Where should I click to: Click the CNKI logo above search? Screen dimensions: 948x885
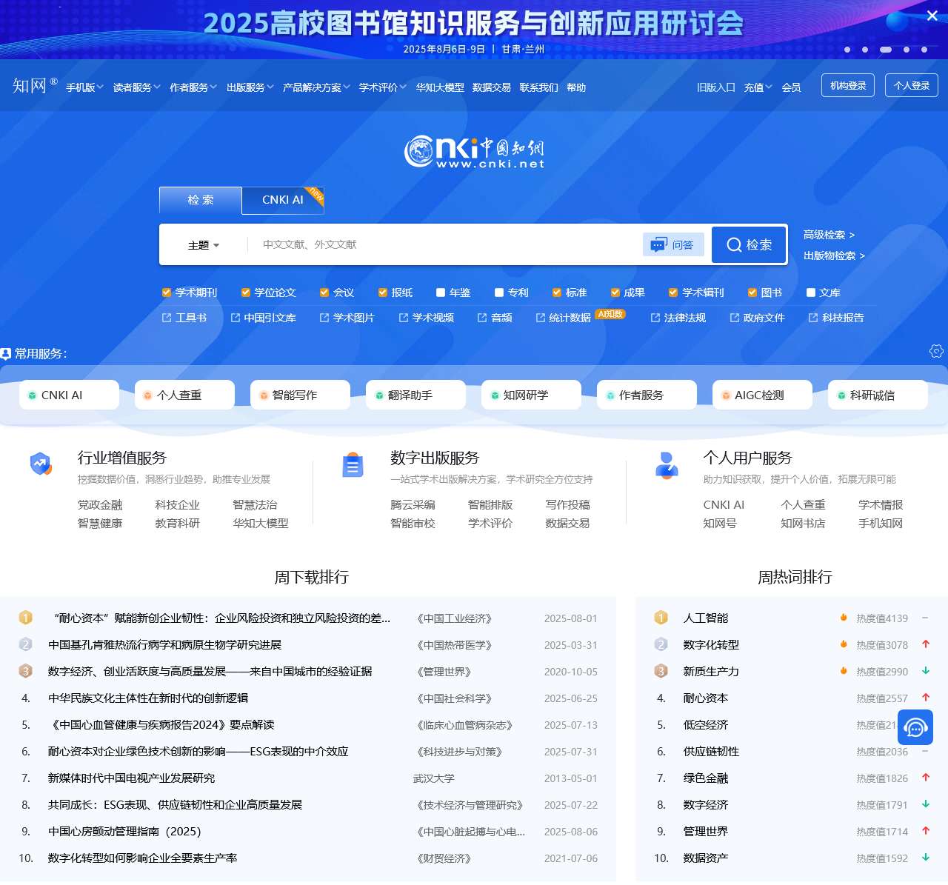point(474,151)
